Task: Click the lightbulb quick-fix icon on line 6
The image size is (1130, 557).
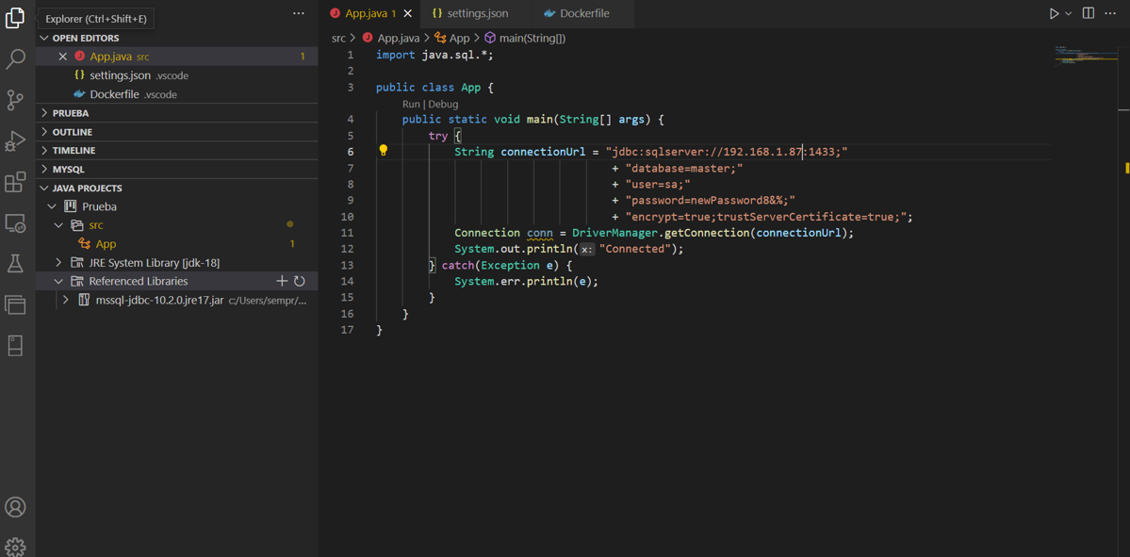Action: 384,151
